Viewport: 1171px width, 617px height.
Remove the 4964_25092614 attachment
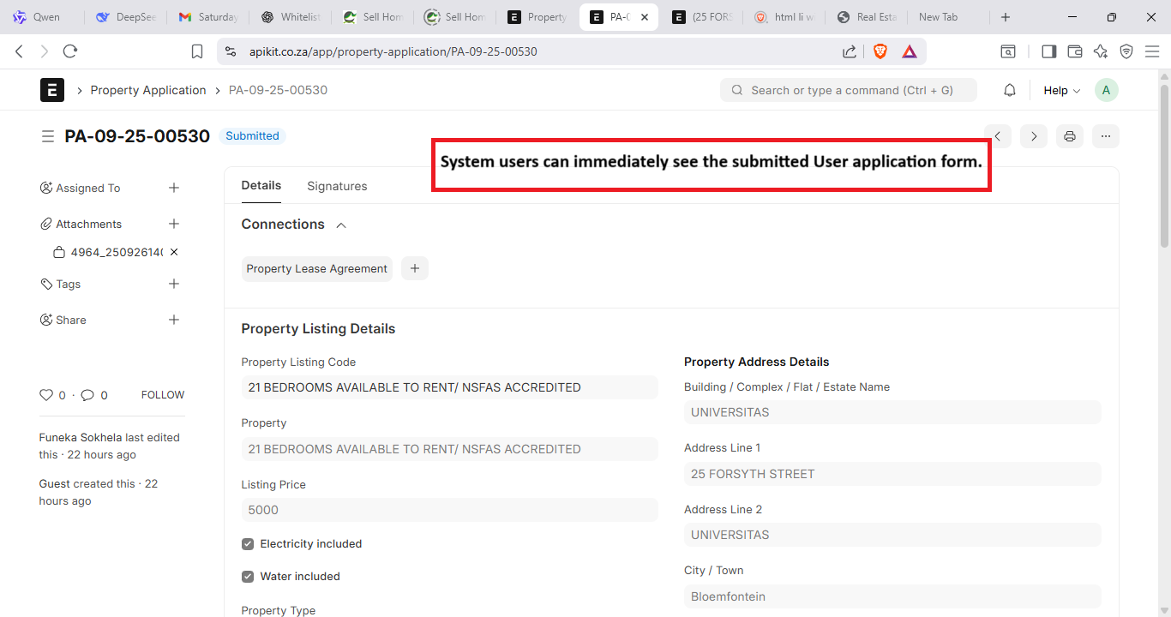click(x=174, y=253)
